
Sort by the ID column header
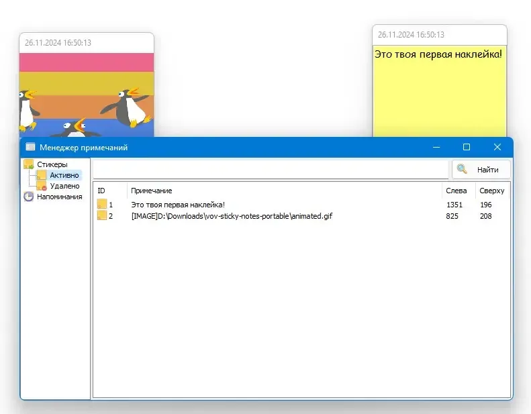(110, 191)
